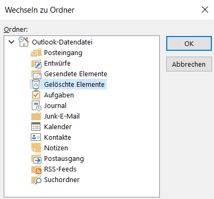The image size is (214, 199).
Task: Close the Wechseln zu Ordner dialog
Action: pos(205,10)
